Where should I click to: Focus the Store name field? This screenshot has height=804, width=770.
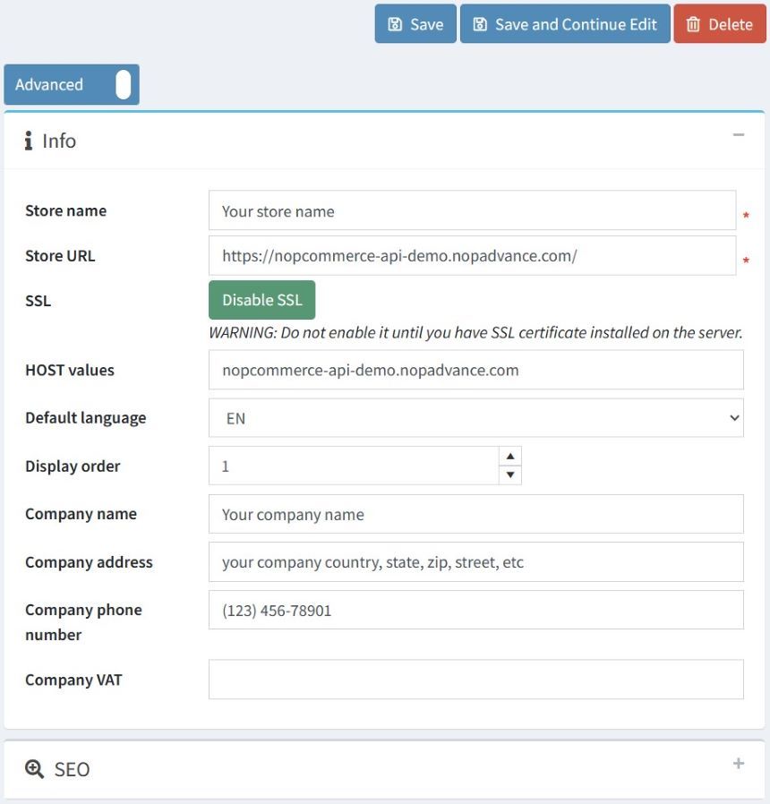click(472, 210)
